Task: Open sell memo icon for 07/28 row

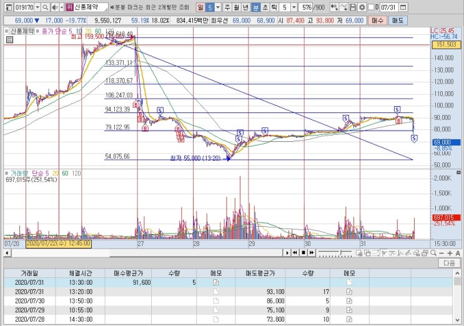Action: [x=349, y=319]
